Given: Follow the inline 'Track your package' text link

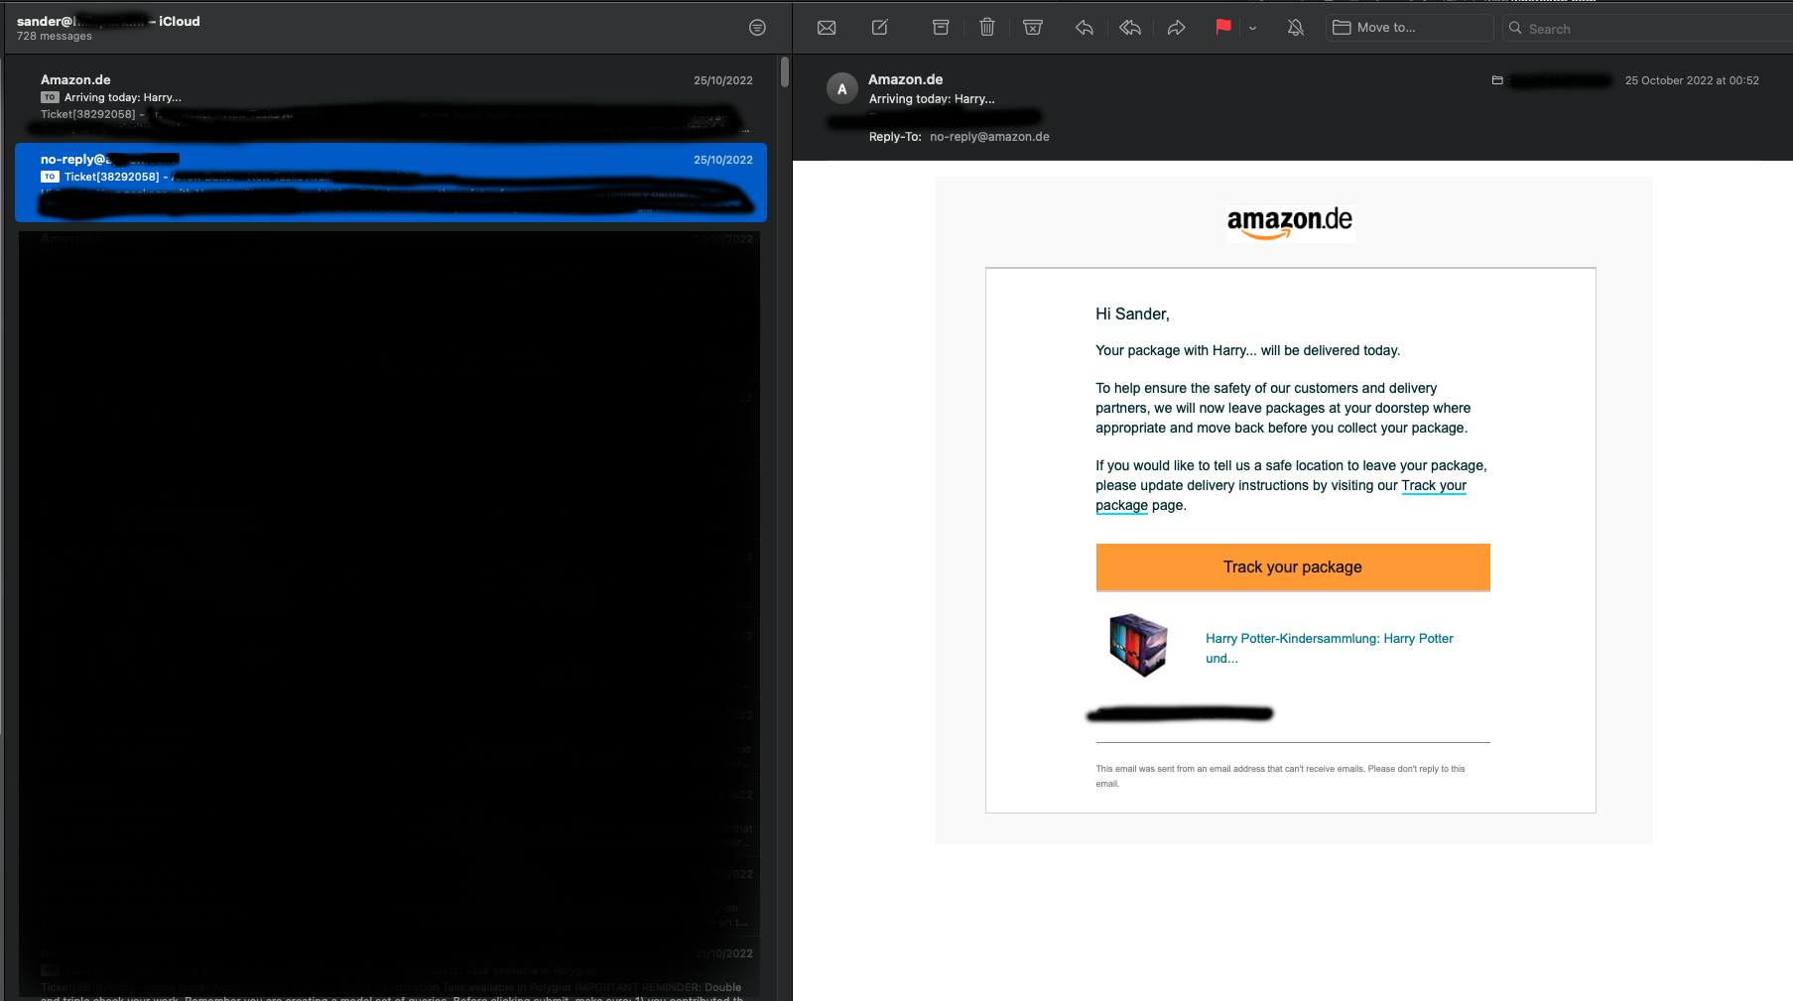Looking at the screenshot, I should (1434, 485).
